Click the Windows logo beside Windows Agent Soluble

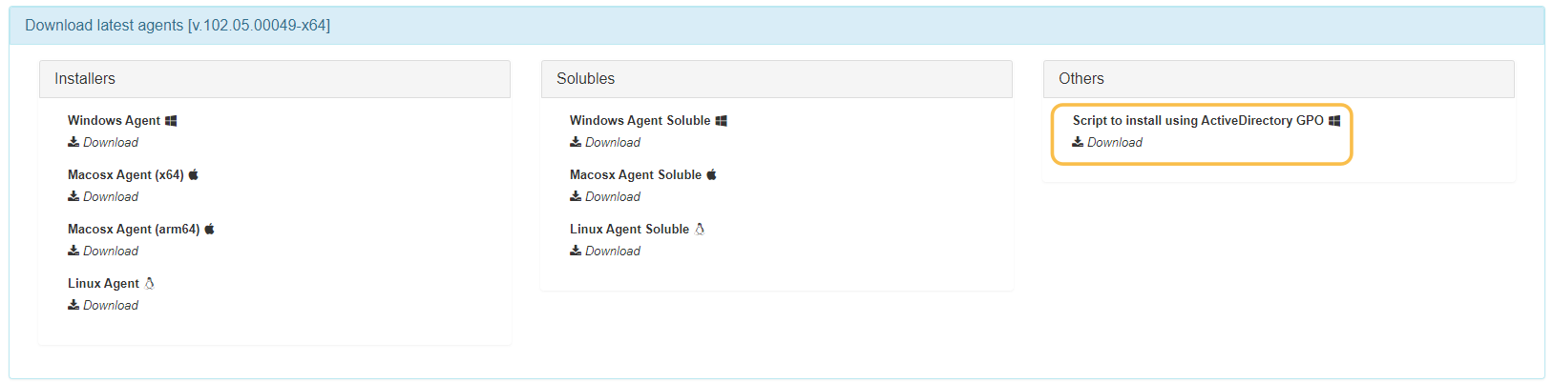(x=722, y=121)
